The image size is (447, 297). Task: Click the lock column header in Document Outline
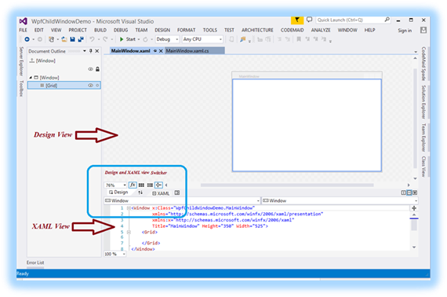point(97,69)
